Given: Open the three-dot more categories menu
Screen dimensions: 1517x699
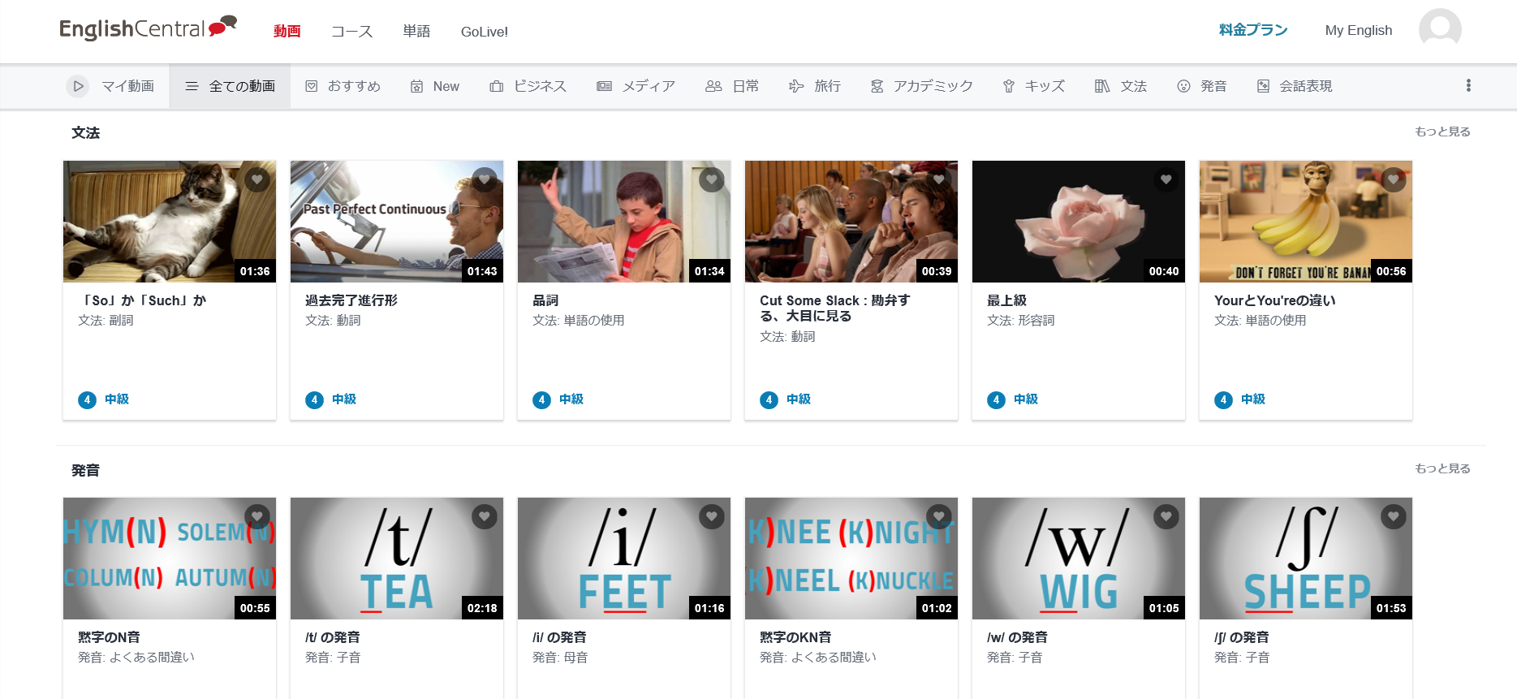Looking at the screenshot, I should pyautogui.click(x=1467, y=86).
